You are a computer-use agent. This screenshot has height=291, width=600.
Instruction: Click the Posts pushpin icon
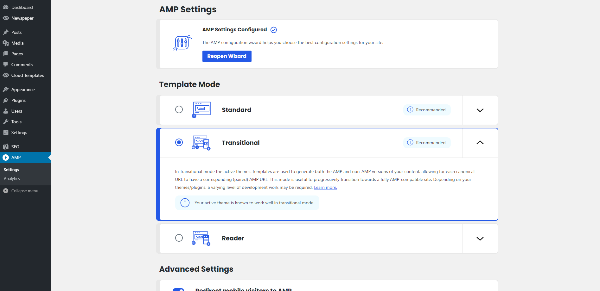click(6, 32)
